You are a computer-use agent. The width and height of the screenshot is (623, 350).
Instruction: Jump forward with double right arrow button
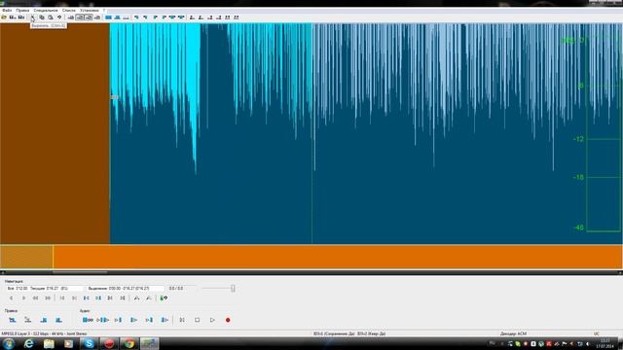click(x=48, y=298)
